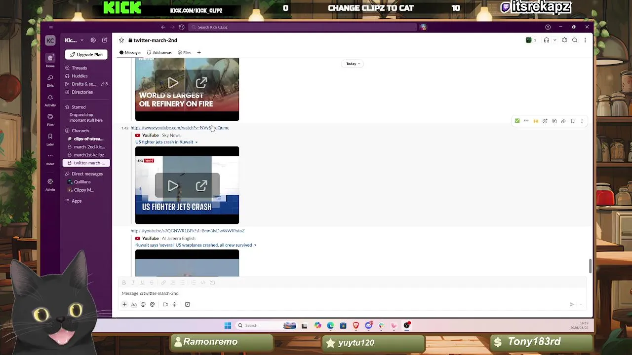Play the US fighter jets crash video
The height and width of the screenshot is (355, 632).
click(172, 186)
